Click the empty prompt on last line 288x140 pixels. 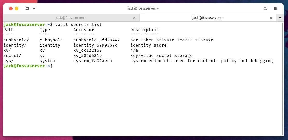(x=28, y=66)
